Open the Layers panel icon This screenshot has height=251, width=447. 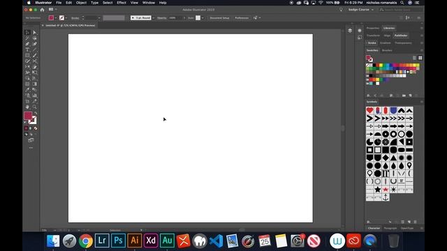coord(350,31)
